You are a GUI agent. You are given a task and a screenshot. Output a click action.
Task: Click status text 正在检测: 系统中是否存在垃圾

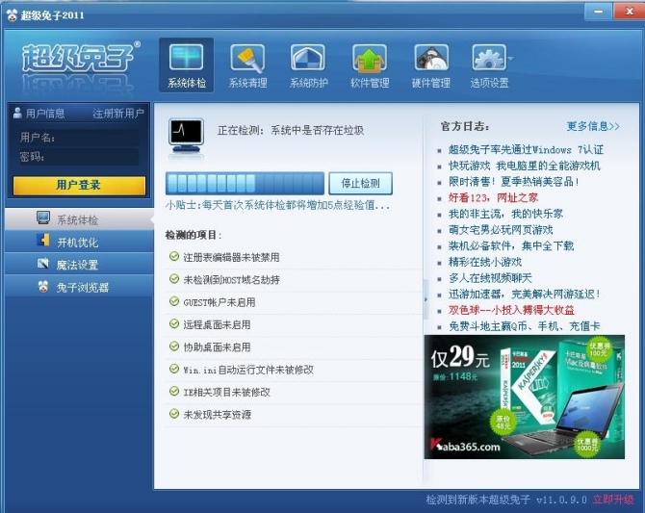291,130
